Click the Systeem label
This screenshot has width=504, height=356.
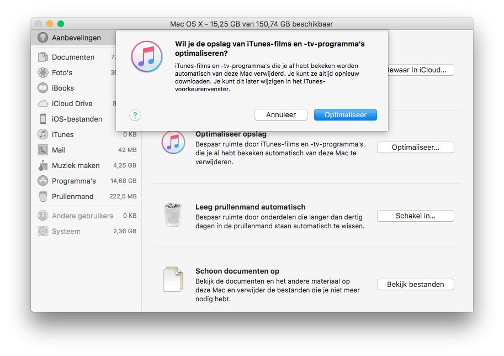point(66,231)
